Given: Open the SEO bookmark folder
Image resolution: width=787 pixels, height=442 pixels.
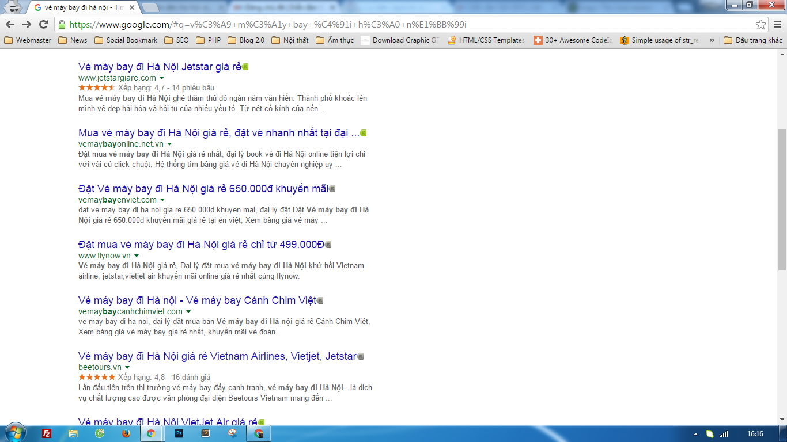Looking at the screenshot, I should (x=176, y=40).
